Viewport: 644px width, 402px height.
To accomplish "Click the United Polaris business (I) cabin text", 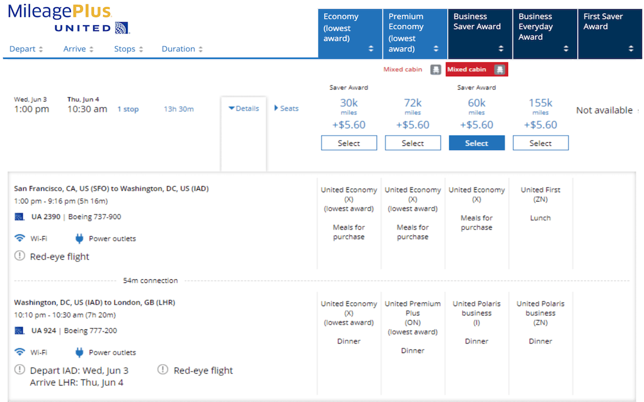I will click(x=477, y=313).
